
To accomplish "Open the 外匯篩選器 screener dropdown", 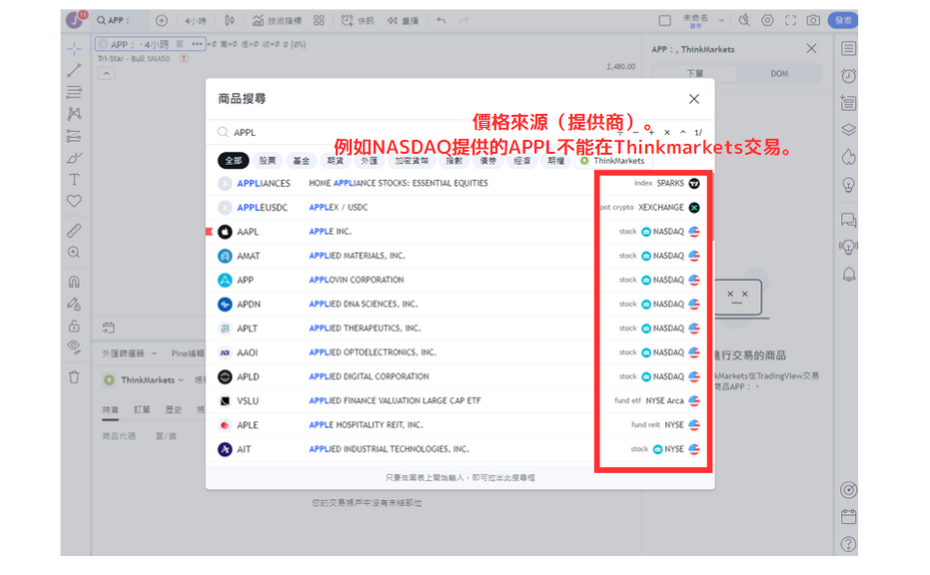I will pyautogui.click(x=129, y=353).
